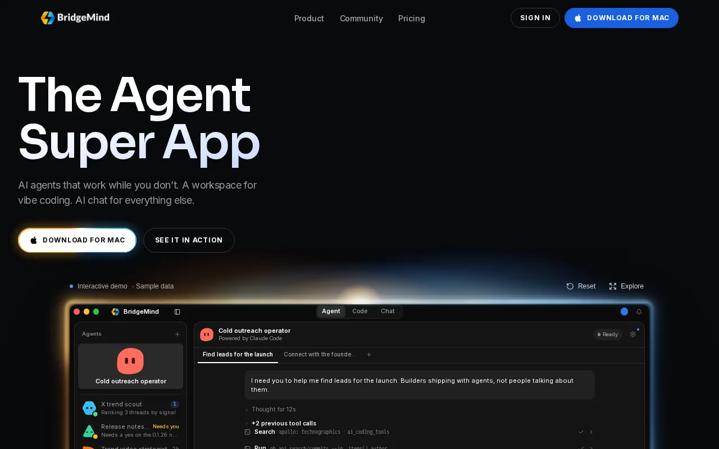Click the Needs you label
This screenshot has height=449, width=719.
click(x=166, y=427)
